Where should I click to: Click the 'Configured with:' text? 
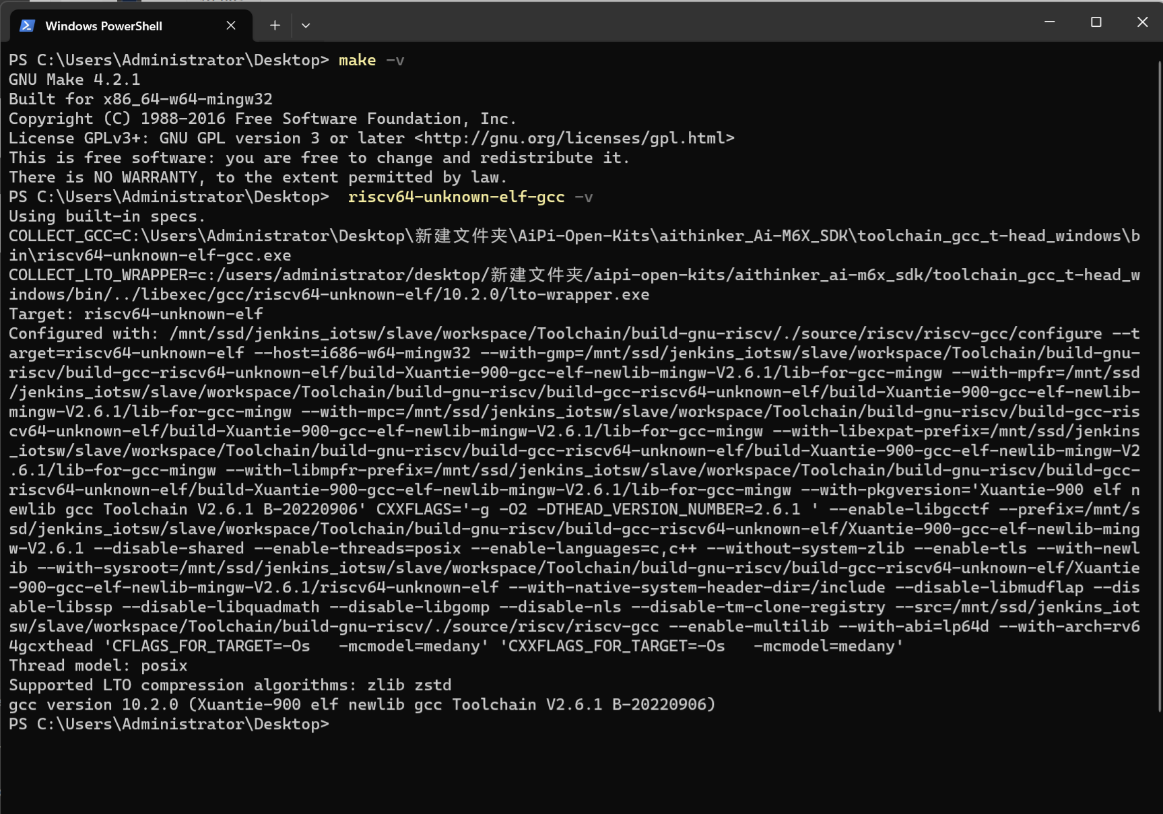[84, 334]
